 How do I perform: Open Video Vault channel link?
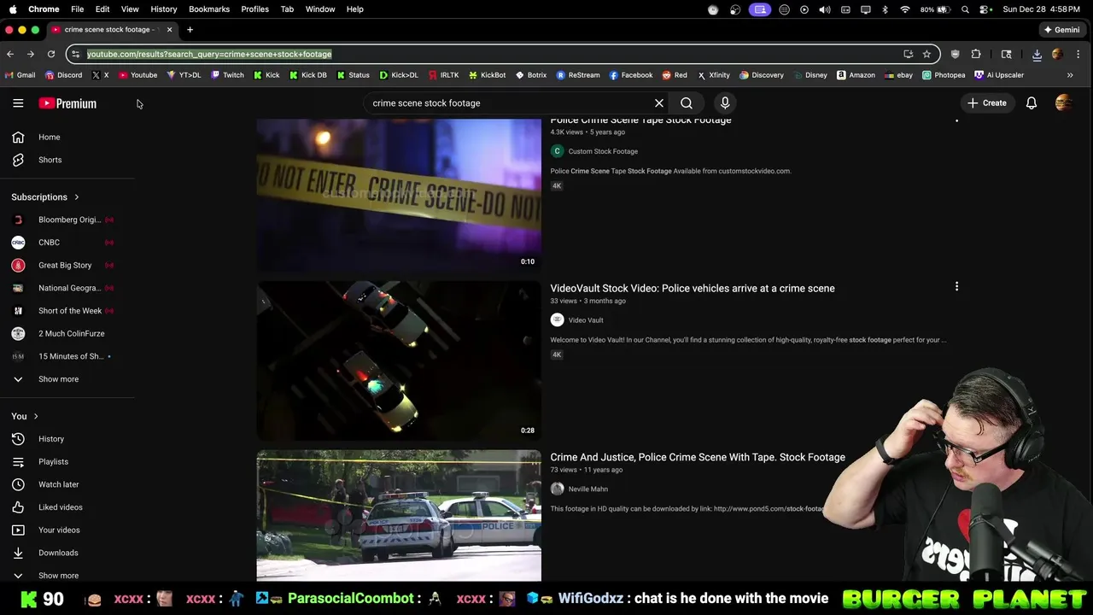click(x=586, y=320)
